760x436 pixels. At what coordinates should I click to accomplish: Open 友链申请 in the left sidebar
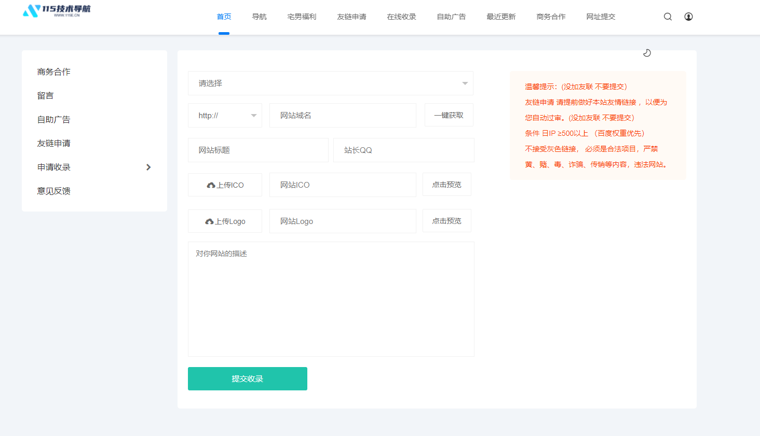54,143
